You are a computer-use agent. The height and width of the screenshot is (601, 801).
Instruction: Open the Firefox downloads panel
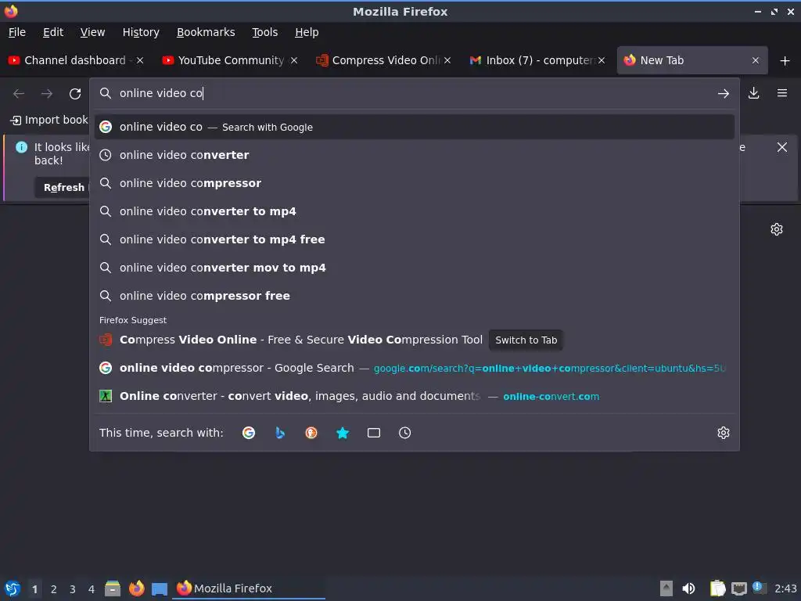pyautogui.click(x=753, y=93)
